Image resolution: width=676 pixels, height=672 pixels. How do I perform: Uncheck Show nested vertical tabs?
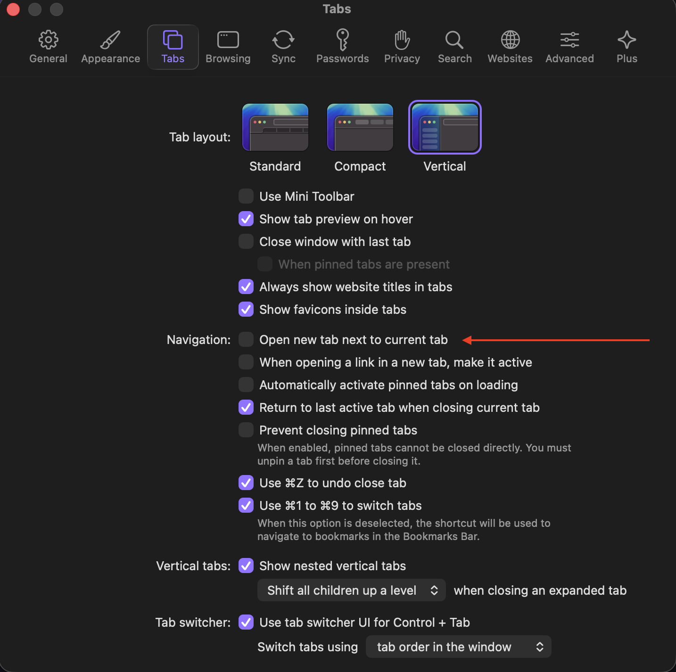pos(246,566)
